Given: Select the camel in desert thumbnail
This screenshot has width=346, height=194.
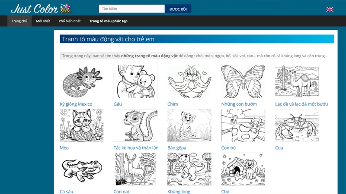Looking at the screenshot, I should 297,81.
